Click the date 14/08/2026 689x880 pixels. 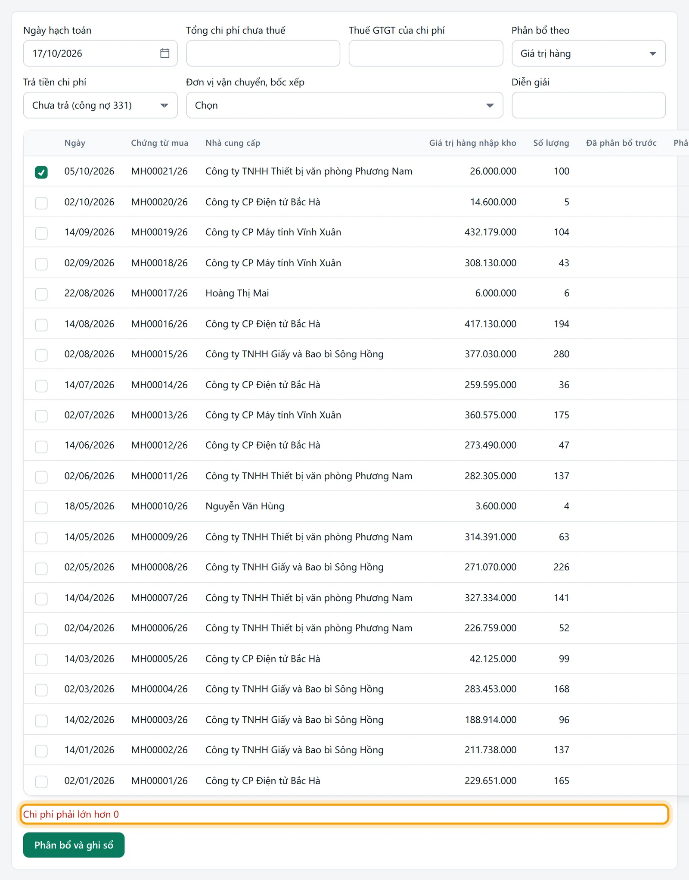tap(90, 324)
